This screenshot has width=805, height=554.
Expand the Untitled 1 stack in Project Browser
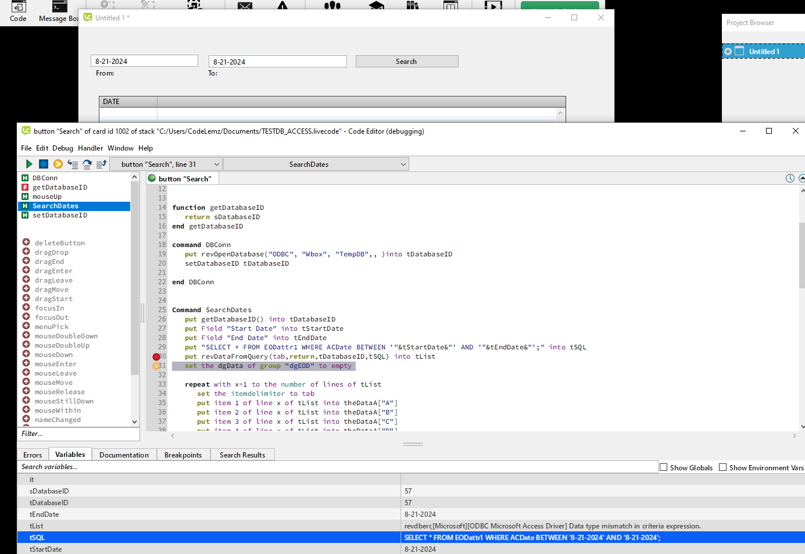pyautogui.click(x=728, y=52)
